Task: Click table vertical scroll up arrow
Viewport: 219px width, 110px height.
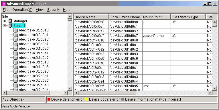Action: pos(215,22)
